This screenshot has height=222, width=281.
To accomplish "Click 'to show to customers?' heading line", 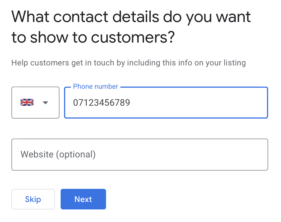I will 93,38.
